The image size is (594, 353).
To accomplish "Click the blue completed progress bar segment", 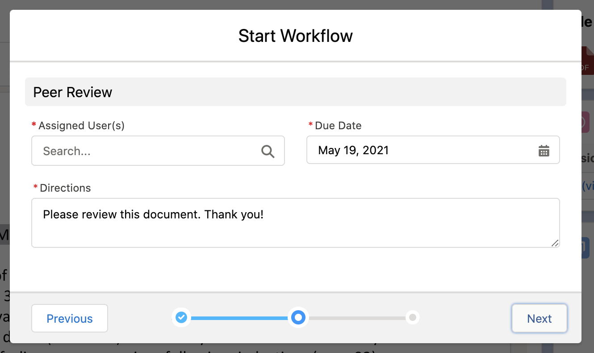I will coord(239,318).
